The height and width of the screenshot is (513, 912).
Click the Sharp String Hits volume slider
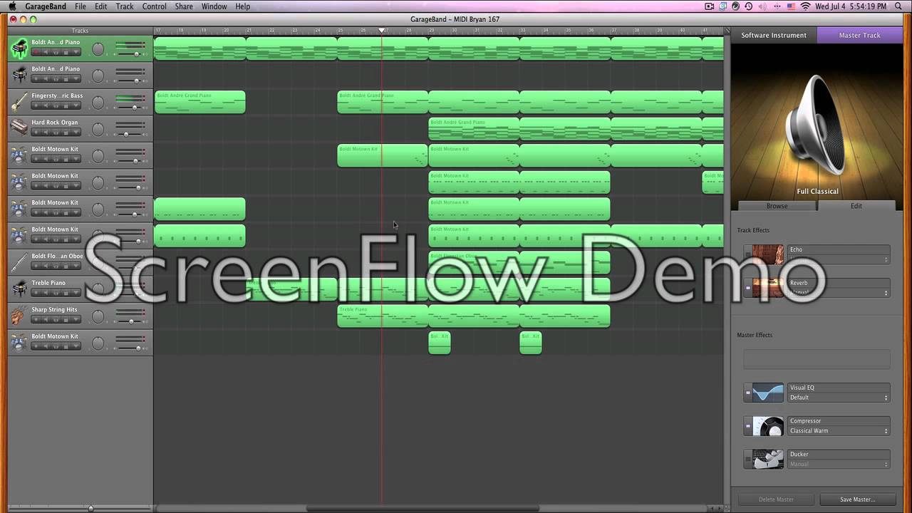(132, 321)
